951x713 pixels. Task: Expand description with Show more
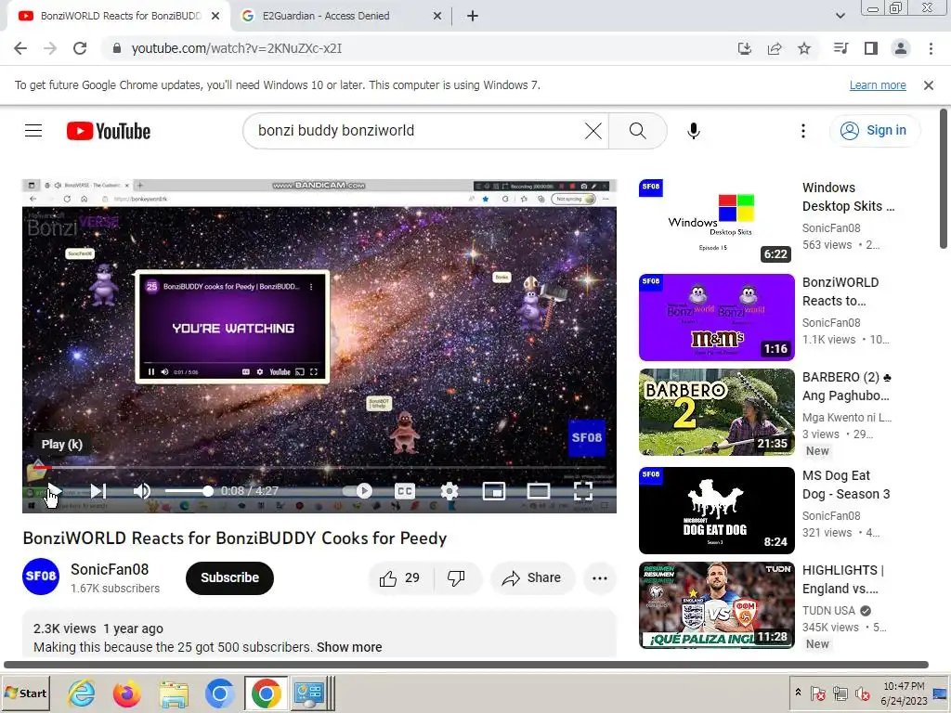click(x=349, y=647)
